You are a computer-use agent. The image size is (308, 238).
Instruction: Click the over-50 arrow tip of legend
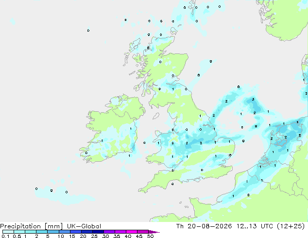pos(154,232)
